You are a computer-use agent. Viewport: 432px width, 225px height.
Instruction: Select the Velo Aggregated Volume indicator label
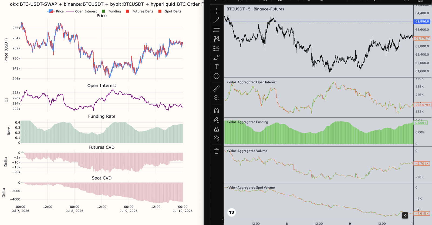pos(247,151)
